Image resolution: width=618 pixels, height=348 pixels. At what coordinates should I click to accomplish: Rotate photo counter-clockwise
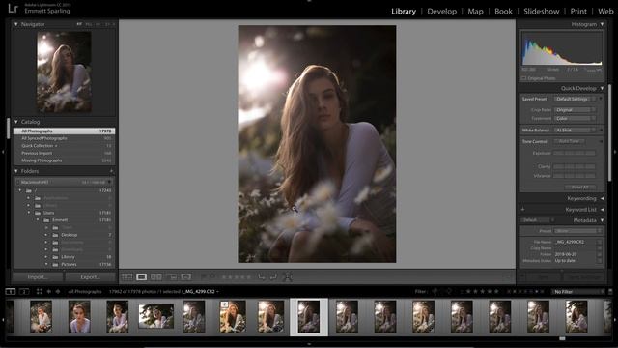[262, 277]
